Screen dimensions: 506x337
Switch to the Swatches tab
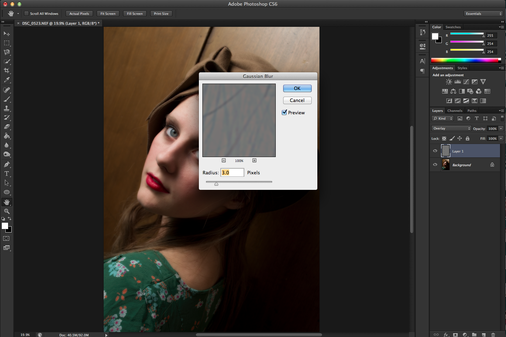coord(453,27)
